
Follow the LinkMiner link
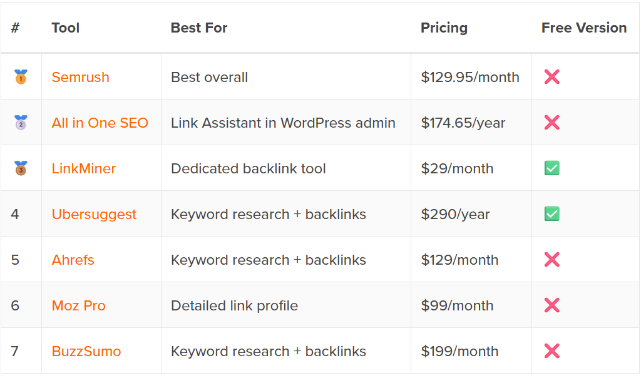click(84, 169)
